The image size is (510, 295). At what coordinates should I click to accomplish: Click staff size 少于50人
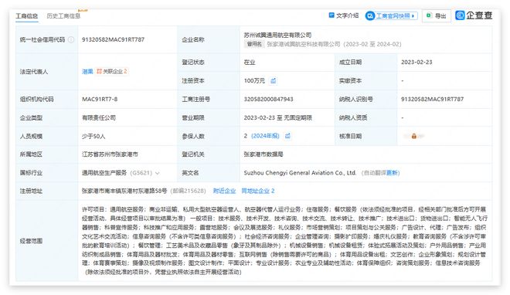93,136
